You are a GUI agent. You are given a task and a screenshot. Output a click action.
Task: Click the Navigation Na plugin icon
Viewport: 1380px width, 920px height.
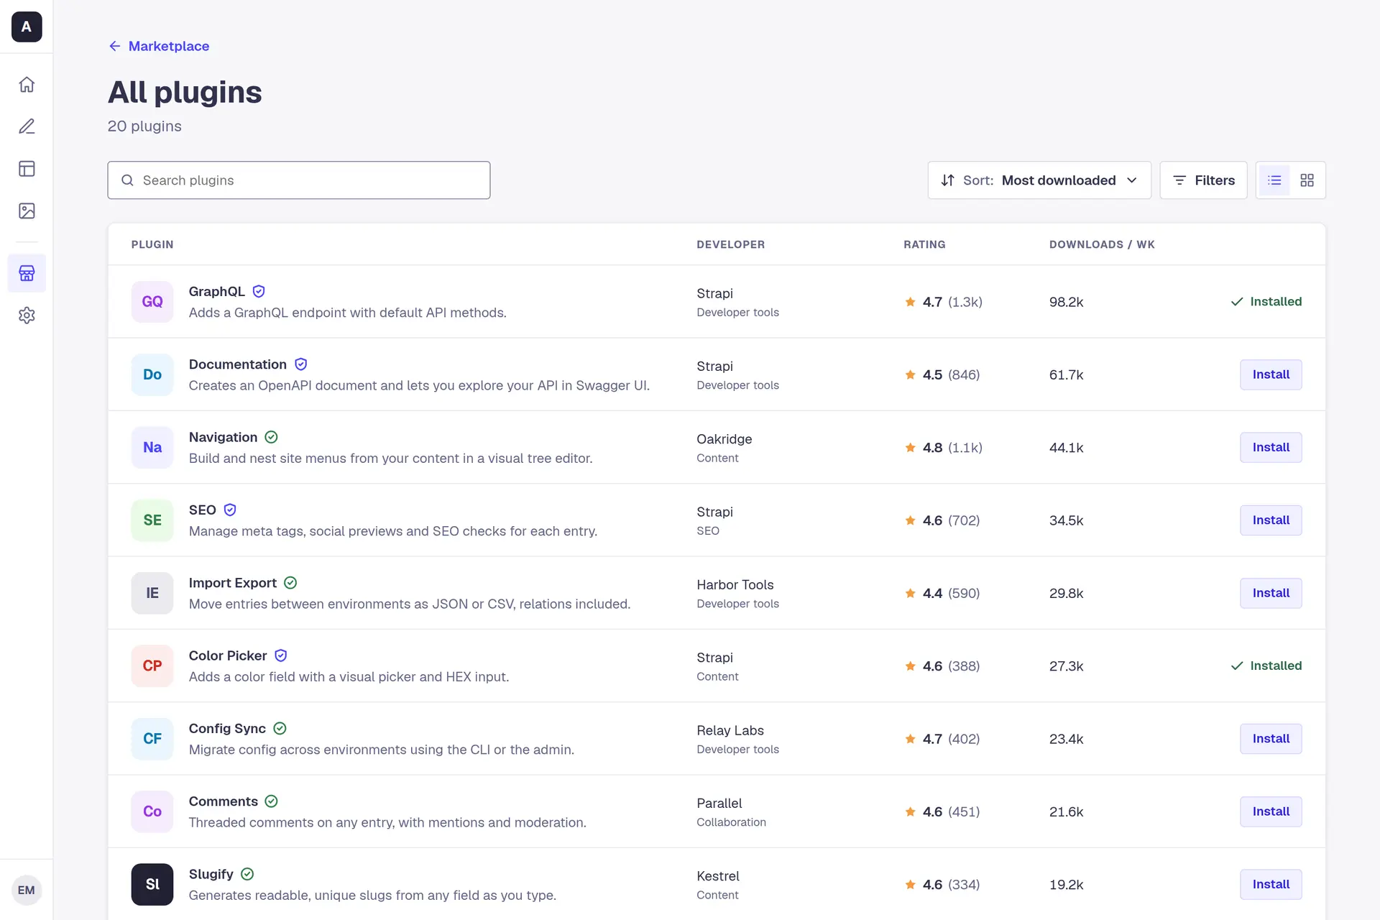[x=152, y=447]
